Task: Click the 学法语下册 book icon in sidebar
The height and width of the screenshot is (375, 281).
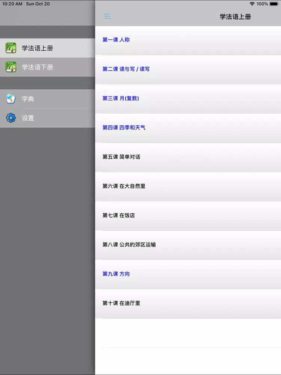Action: (11, 67)
